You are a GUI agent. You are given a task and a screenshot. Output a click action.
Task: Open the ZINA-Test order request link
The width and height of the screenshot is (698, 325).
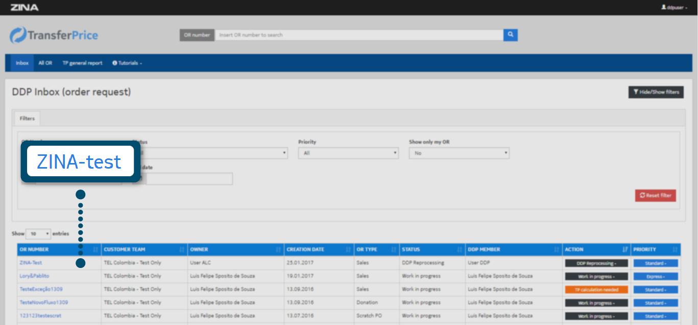pos(31,263)
